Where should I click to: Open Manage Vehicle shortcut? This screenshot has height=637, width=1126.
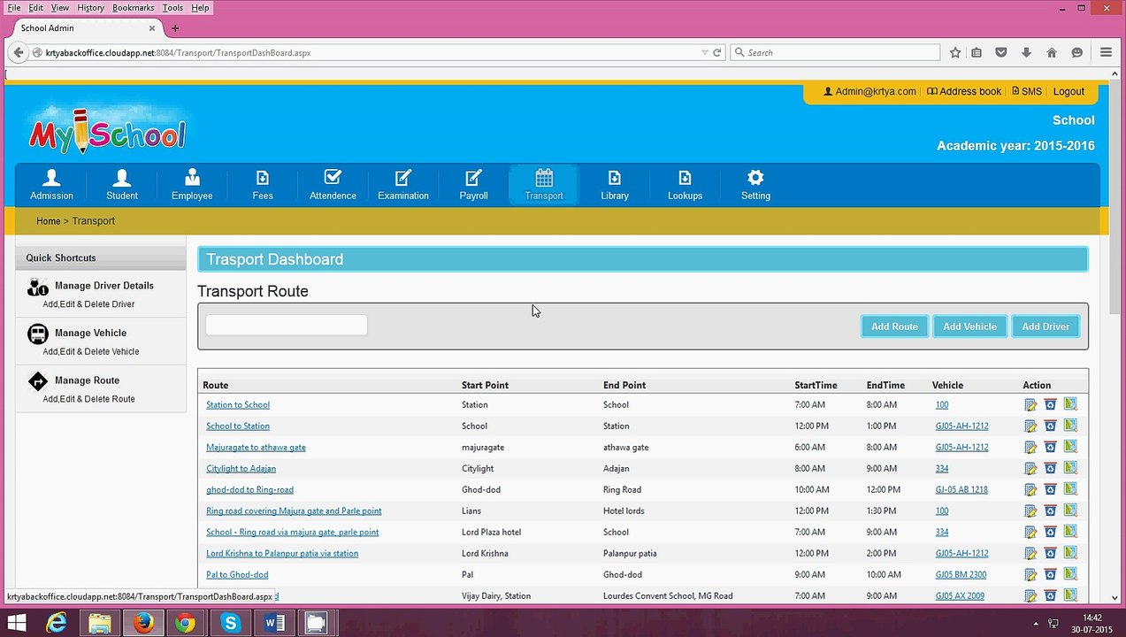tap(90, 334)
